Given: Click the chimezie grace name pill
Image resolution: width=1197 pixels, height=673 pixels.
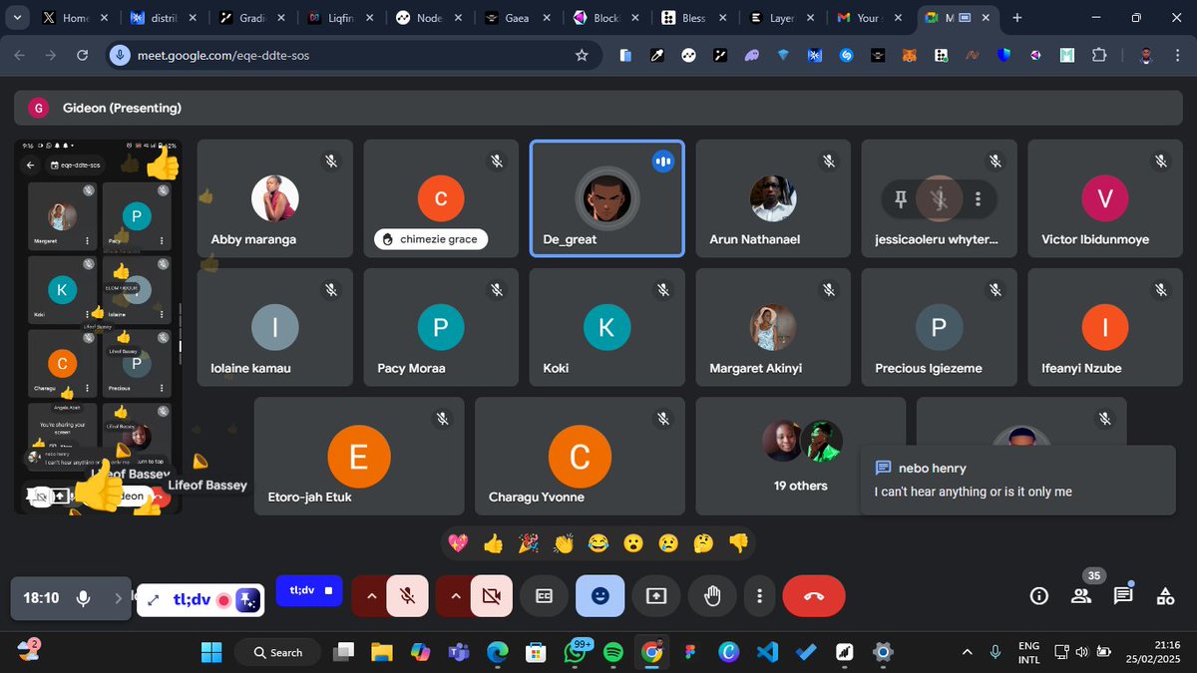Looking at the screenshot, I should pyautogui.click(x=431, y=239).
